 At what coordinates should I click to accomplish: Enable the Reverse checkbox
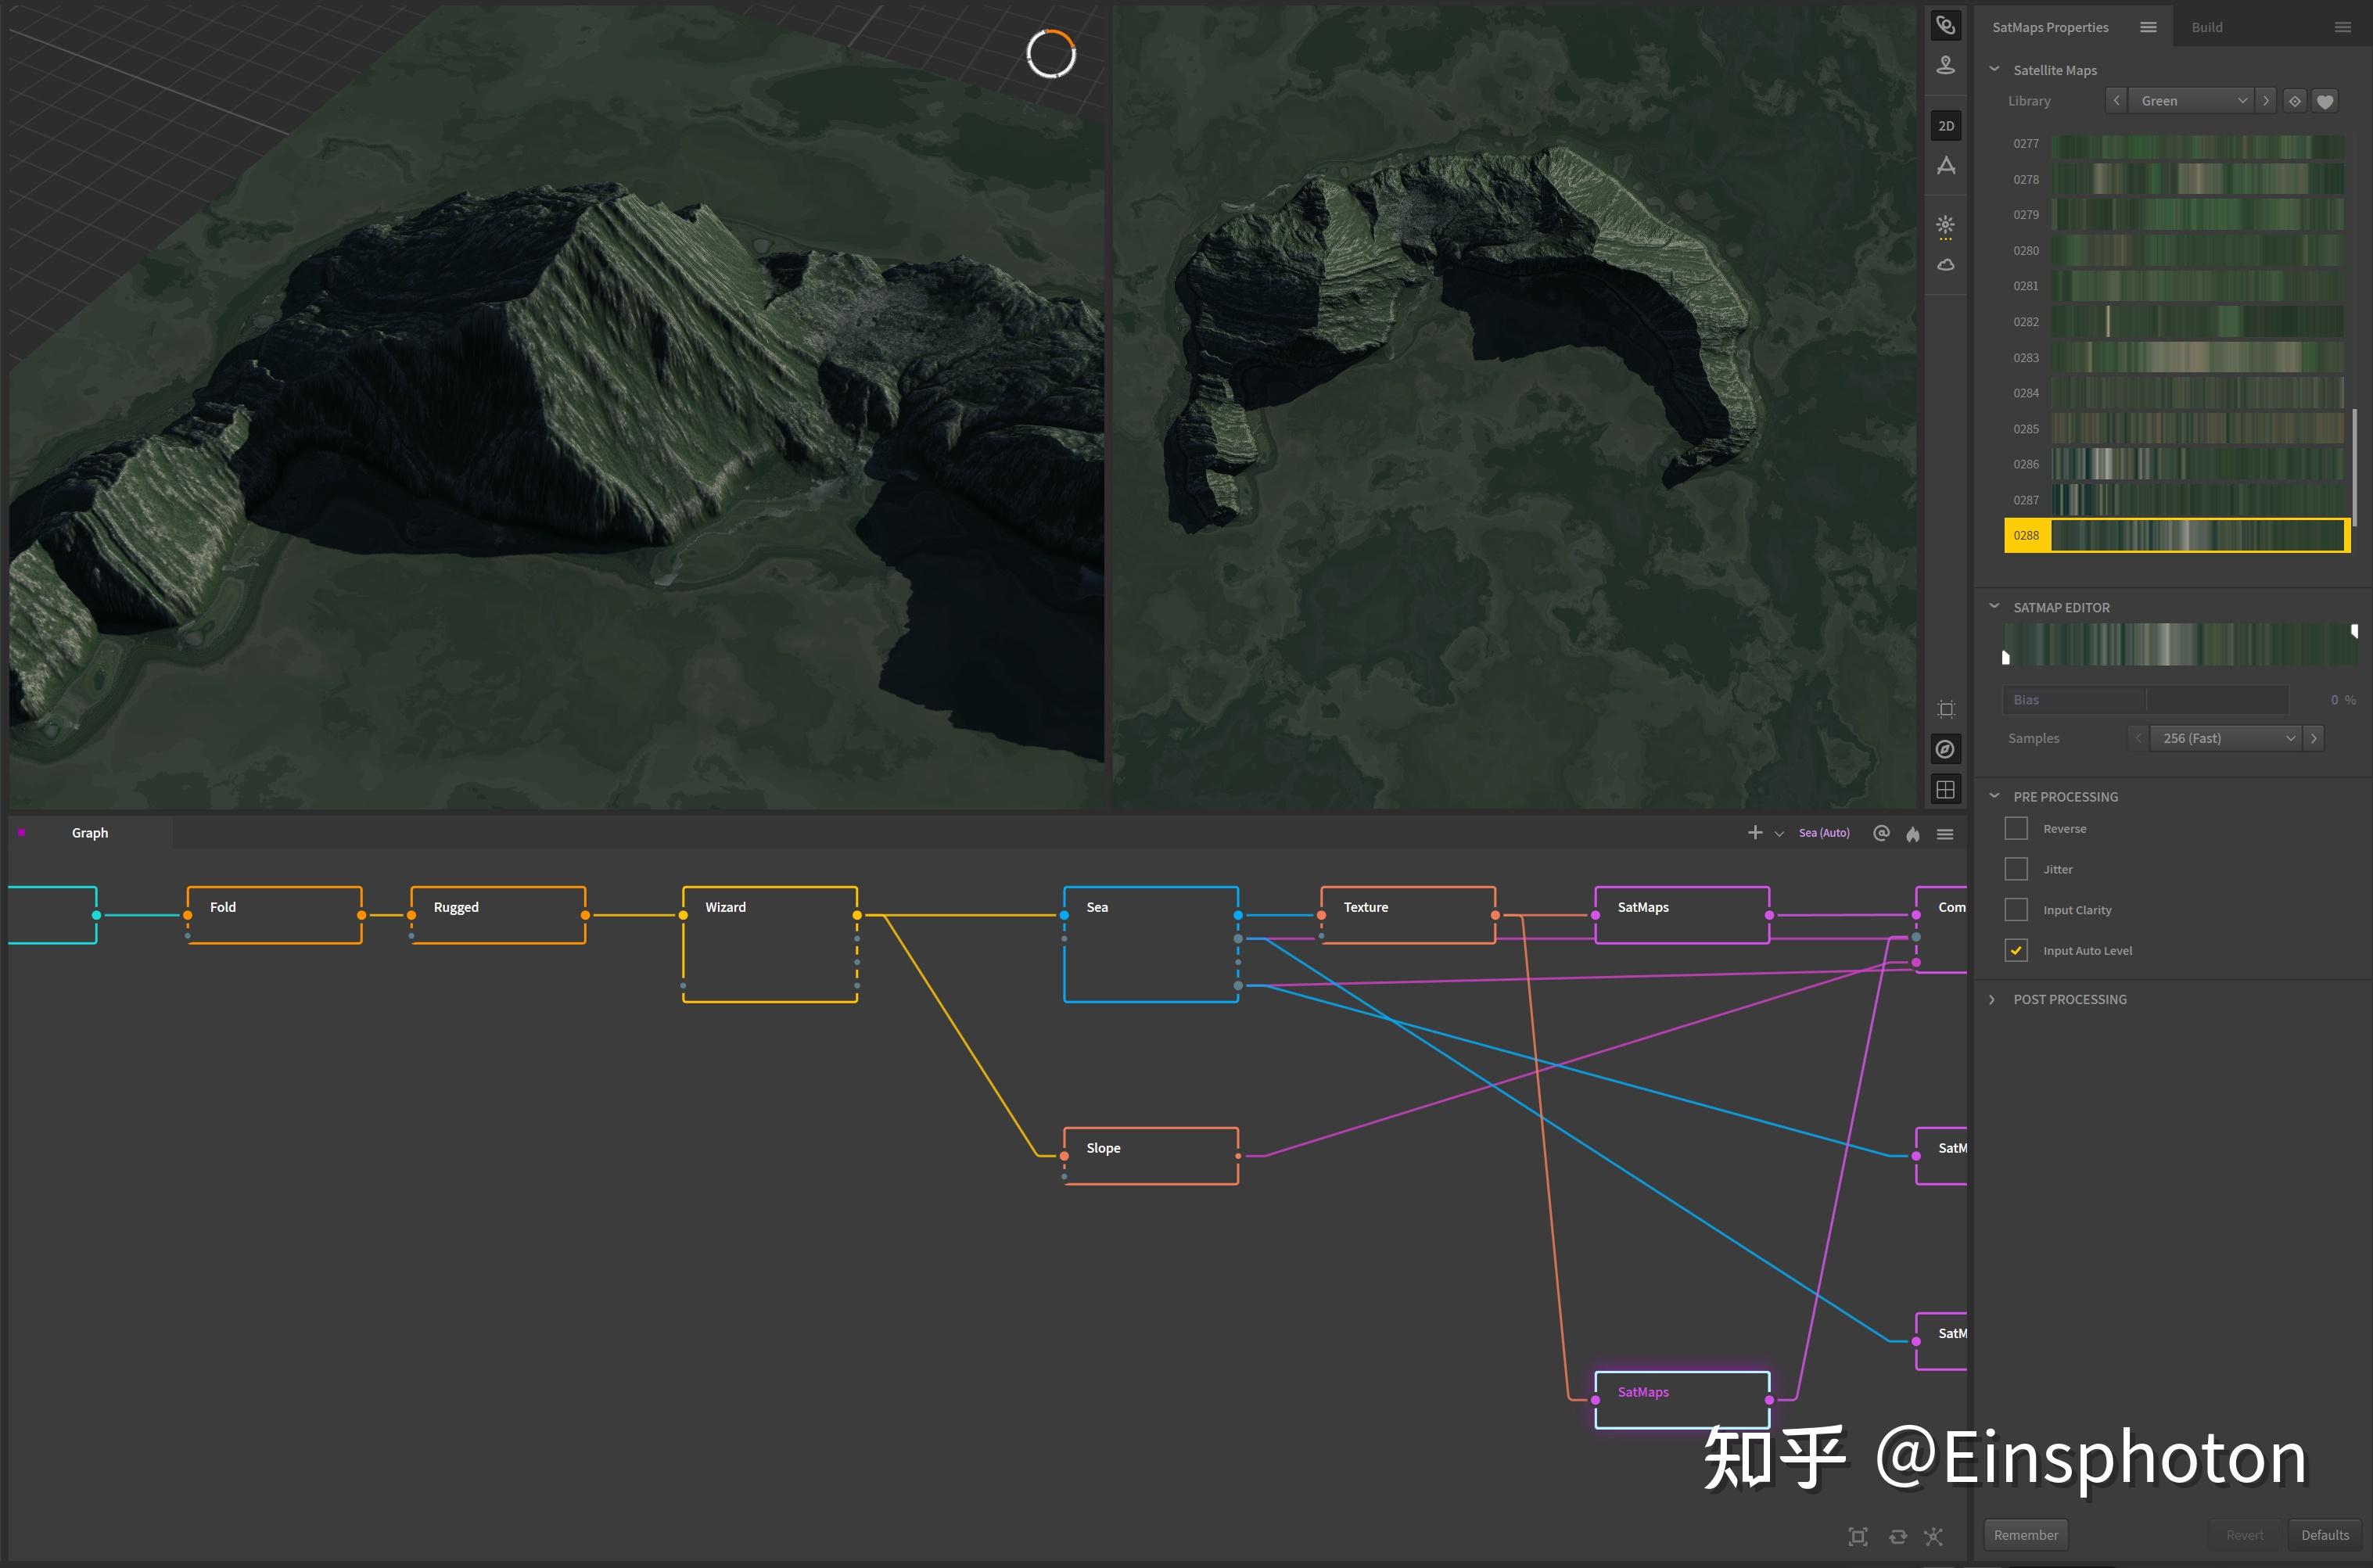click(2016, 829)
